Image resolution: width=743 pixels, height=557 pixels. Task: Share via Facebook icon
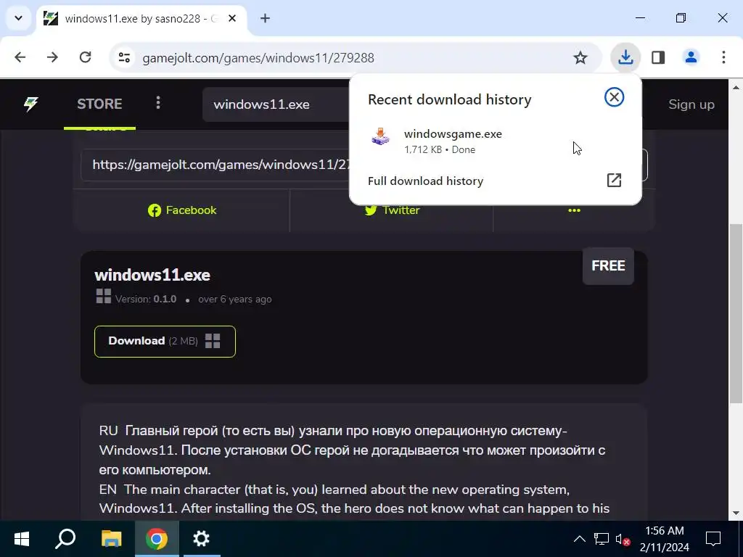154,210
